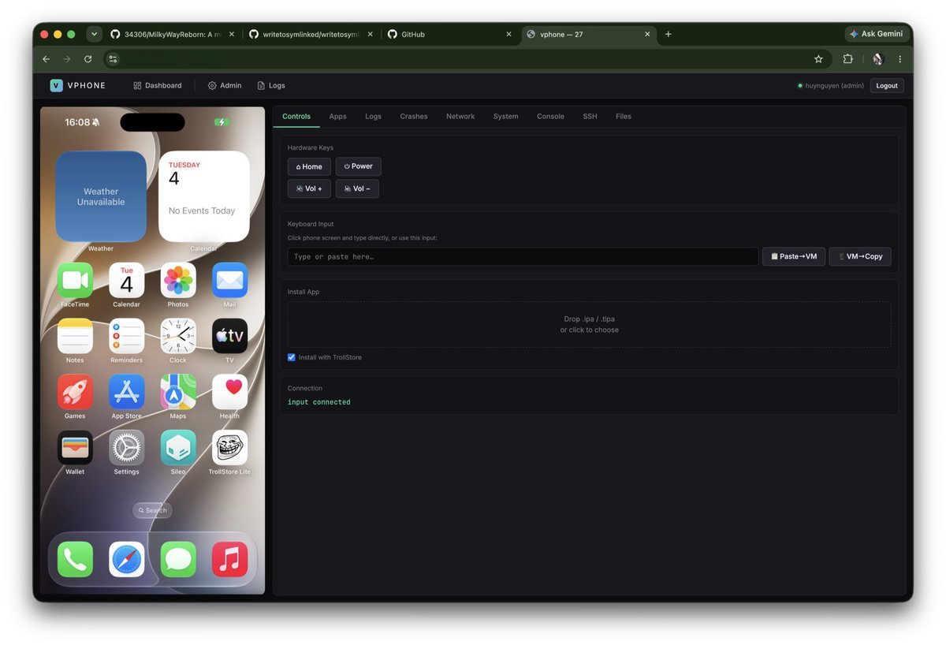Image resolution: width=946 pixels, height=645 pixels.
Task: Switch to the Apps tab
Action: [x=337, y=116]
